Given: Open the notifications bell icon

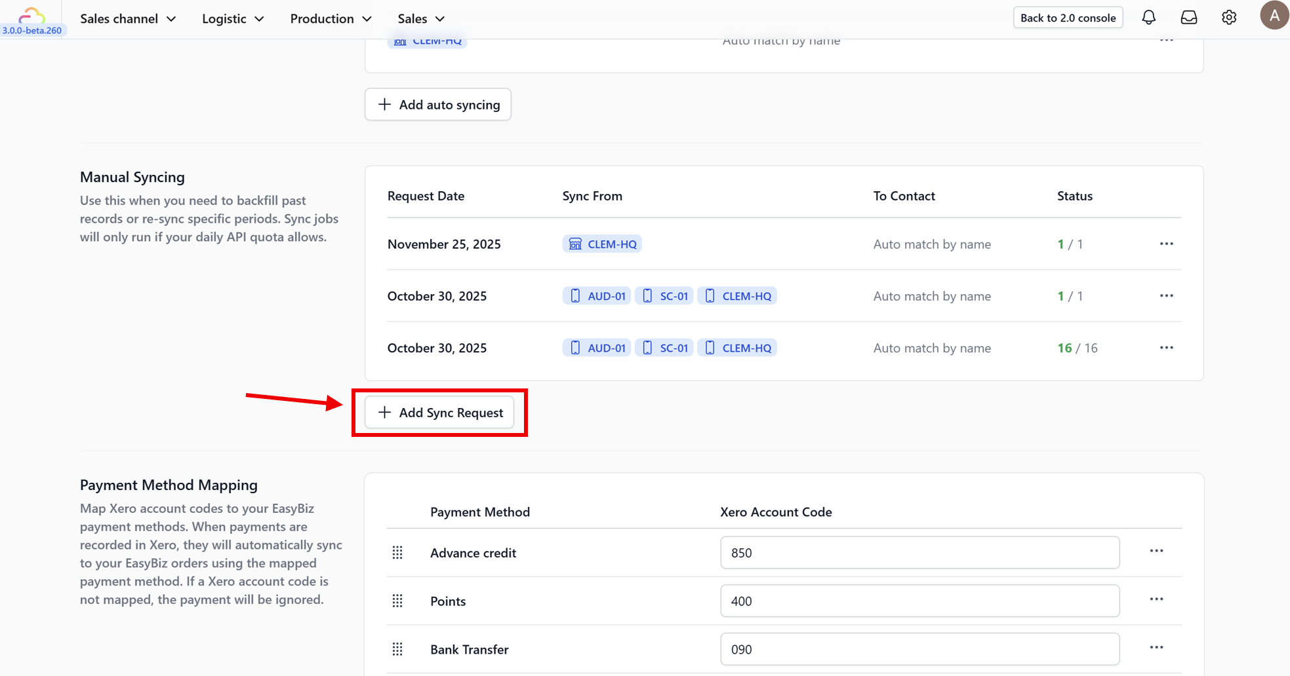Looking at the screenshot, I should pos(1148,18).
